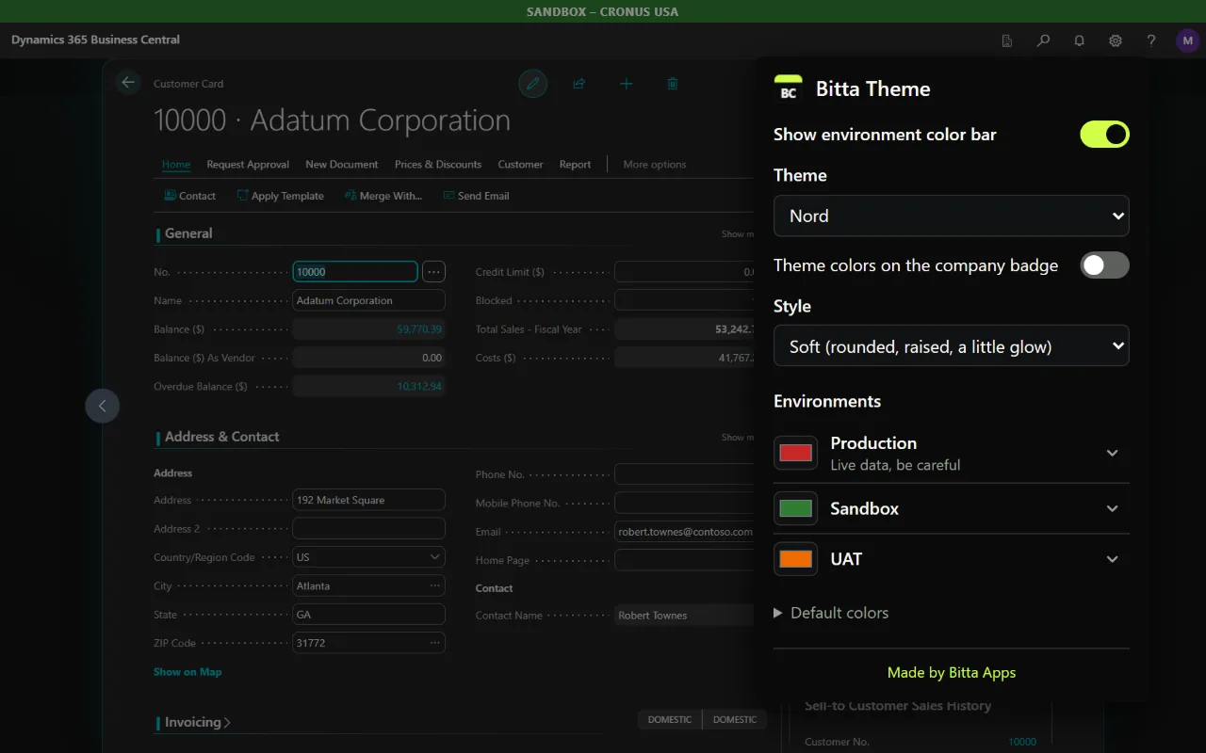Screen dimensions: 1206x753
Task: Open the Style dropdown showing Soft
Action: [951, 346]
